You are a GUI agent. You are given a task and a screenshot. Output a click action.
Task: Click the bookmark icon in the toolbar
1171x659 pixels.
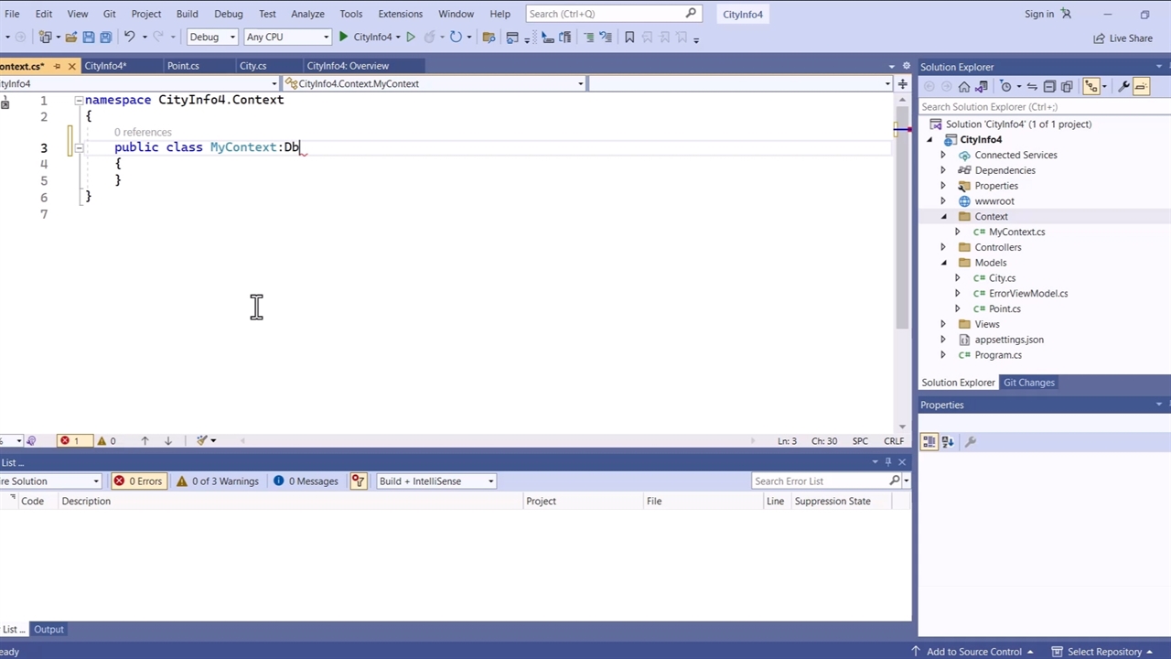[x=629, y=38]
